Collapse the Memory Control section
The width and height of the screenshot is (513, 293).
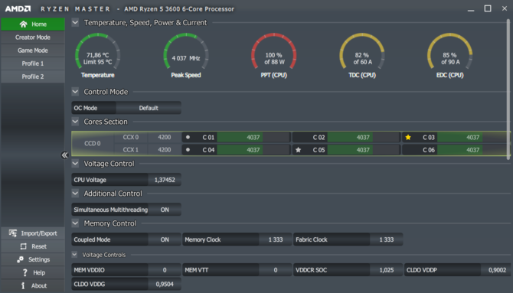(75, 223)
